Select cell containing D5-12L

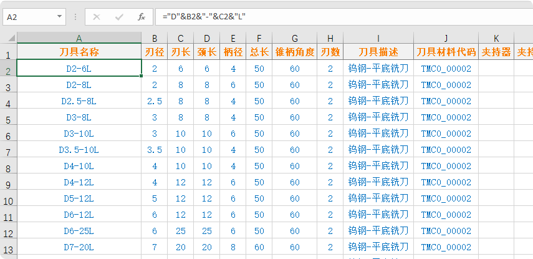click(x=79, y=198)
